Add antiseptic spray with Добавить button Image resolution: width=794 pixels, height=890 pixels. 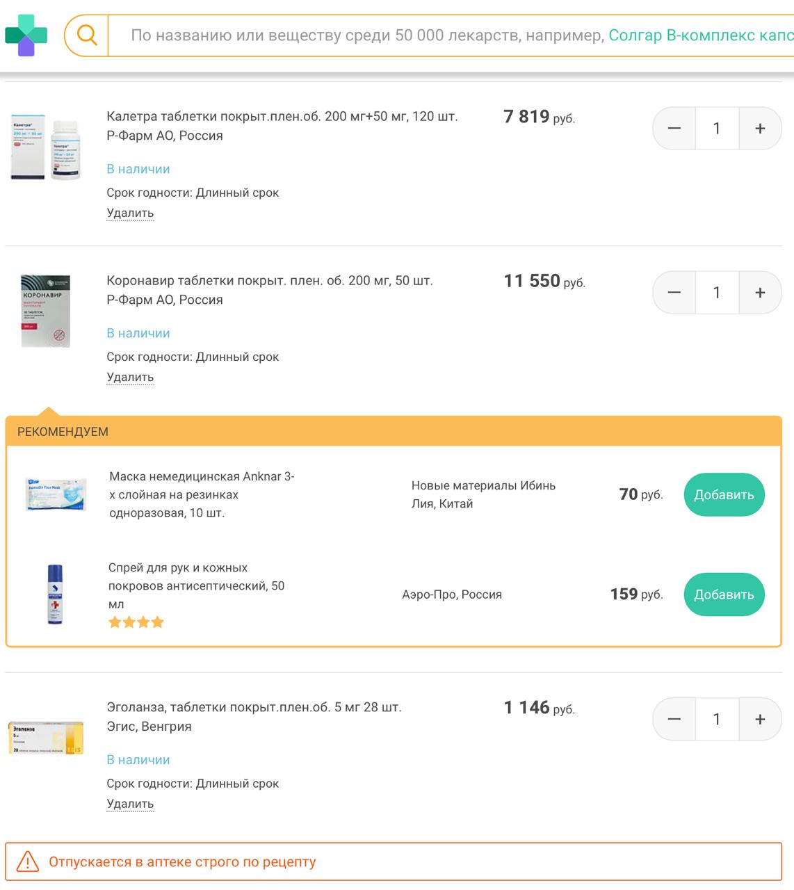pos(724,594)
